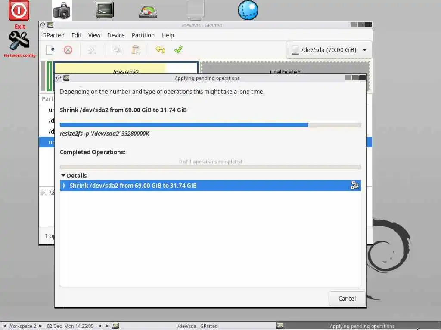Click the Cancel button
The height and width of the screenshot is (330, 441).
pos(347,299)
